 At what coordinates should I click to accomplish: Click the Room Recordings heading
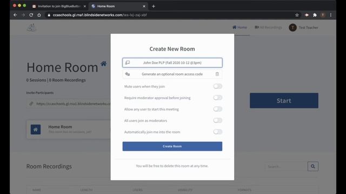click(x=49, y=167)
